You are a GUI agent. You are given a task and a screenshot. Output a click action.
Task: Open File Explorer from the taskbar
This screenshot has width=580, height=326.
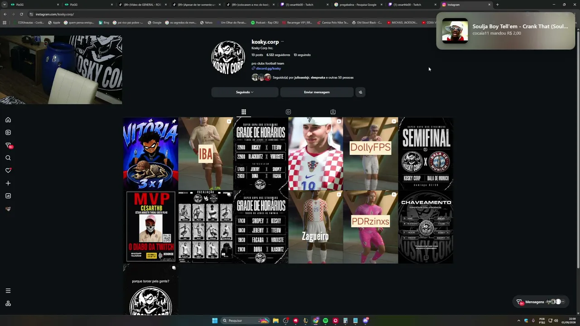pos(275,321)
